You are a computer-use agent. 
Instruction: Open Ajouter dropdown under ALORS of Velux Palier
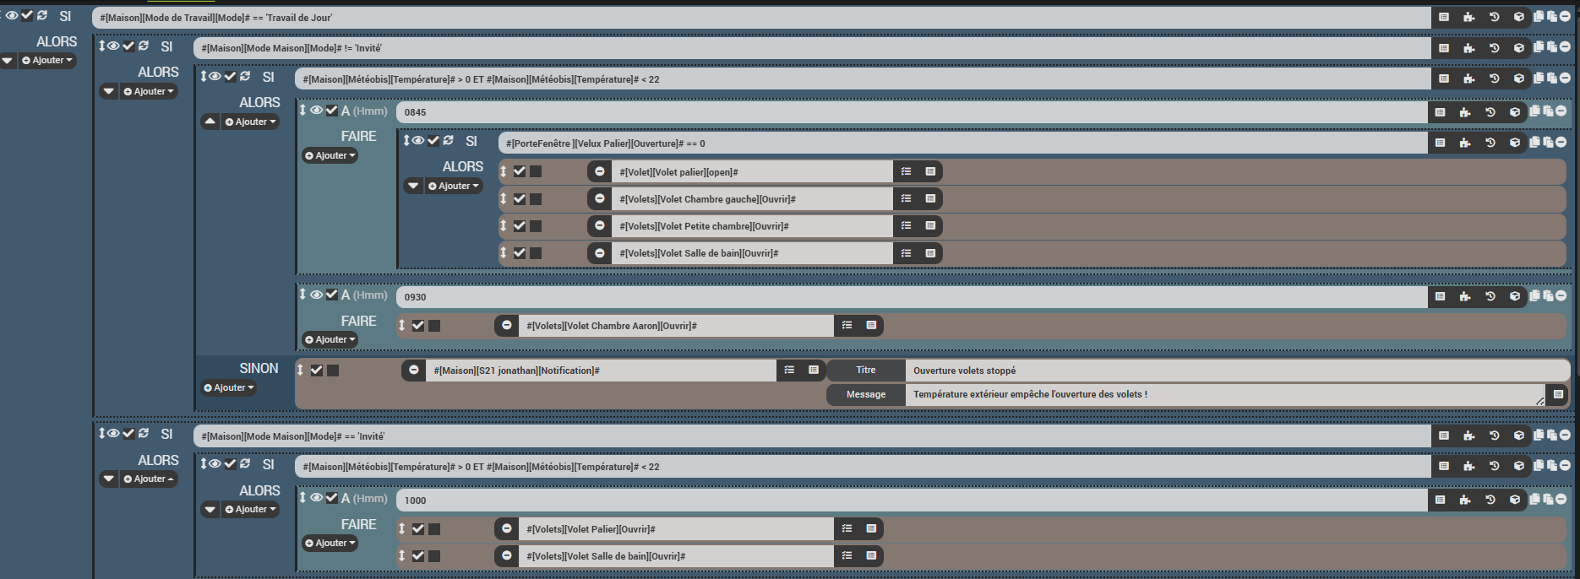(x=454, y=186)
